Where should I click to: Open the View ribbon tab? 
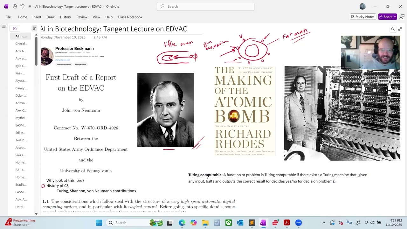(96, 17)
